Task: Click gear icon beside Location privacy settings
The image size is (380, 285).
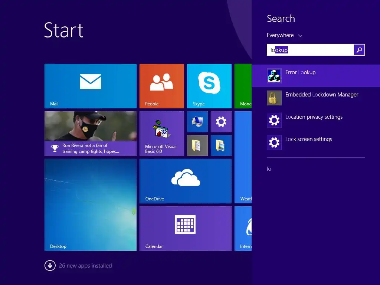Action: pyautogui.click(x=274, y=120)
